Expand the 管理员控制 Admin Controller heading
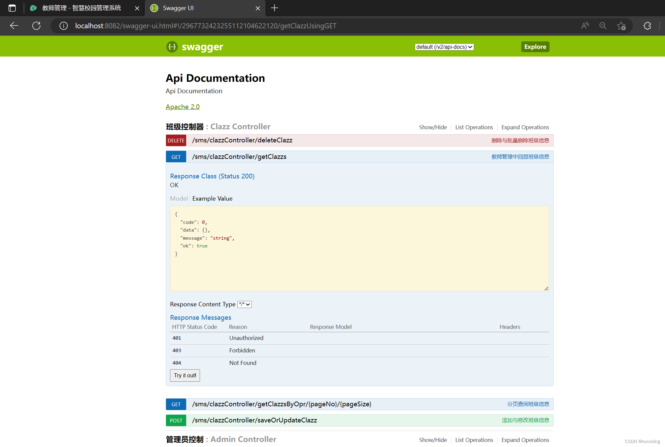The image size is (665, 447). [x=221, y=439]
